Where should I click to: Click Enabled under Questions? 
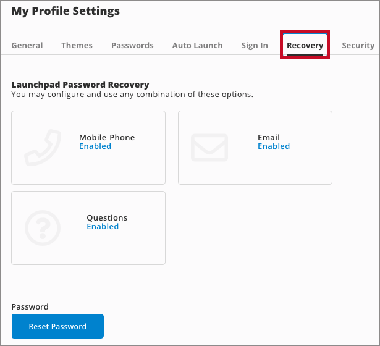103,227
